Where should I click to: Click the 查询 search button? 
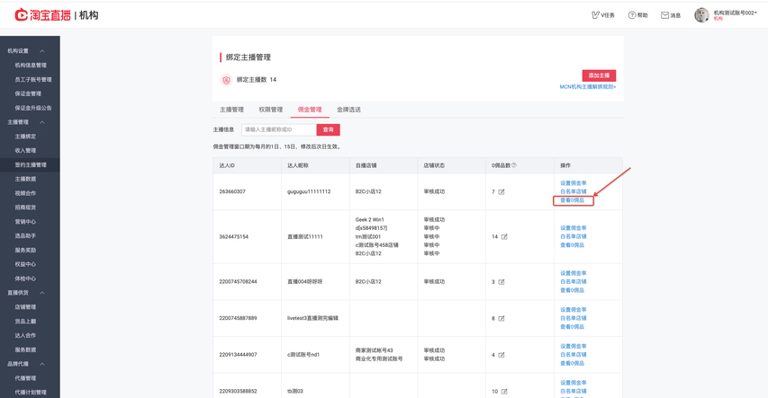328,129
